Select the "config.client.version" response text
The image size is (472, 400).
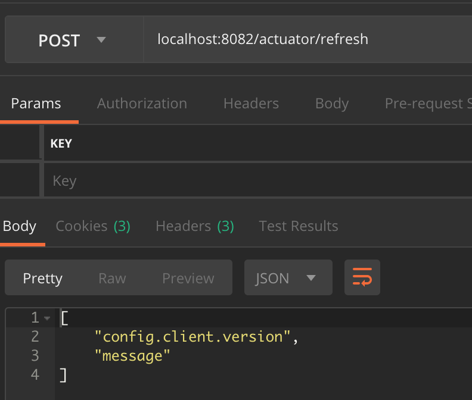192,337
